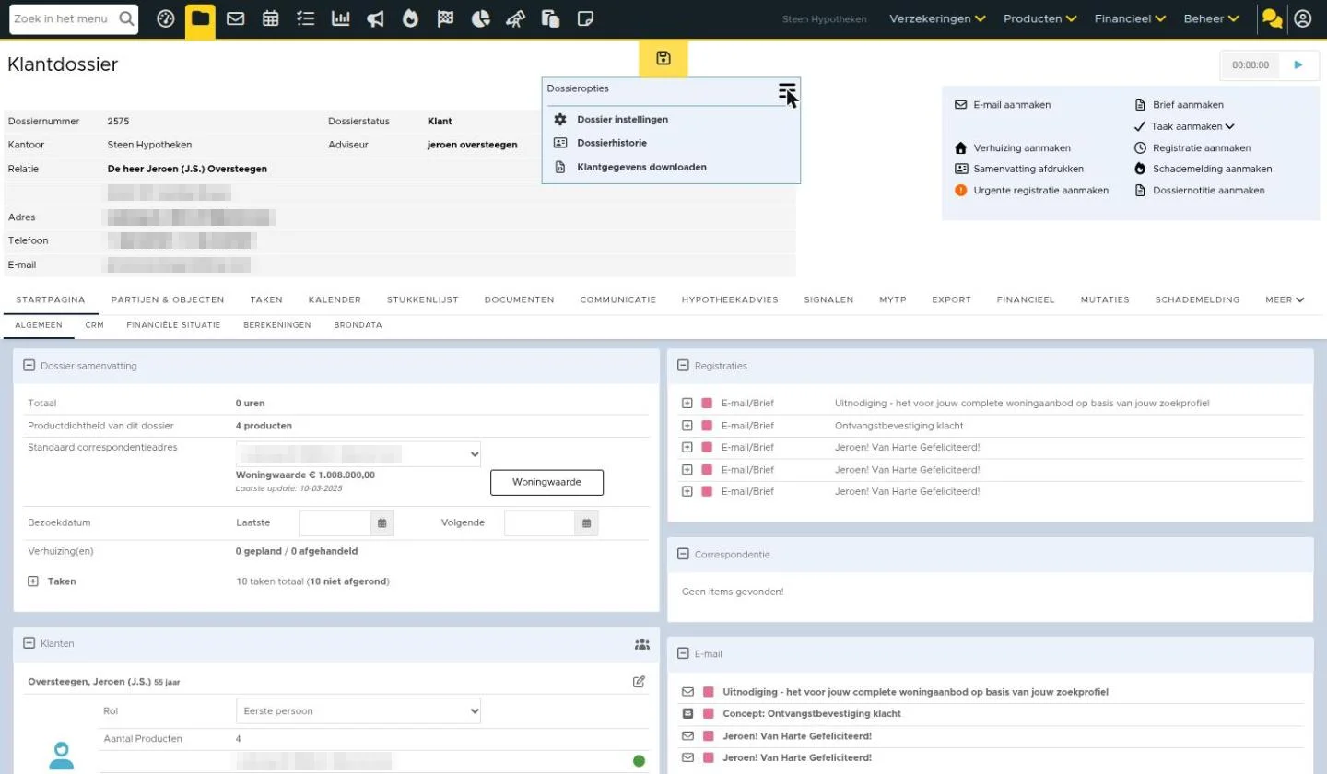This screenshot has height=774, width=1327.
Task: Click the sticky note icon in the top bar
Action: 585,18
